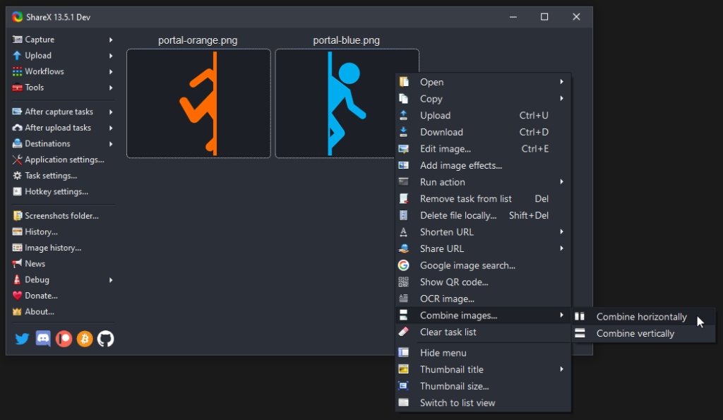This screenshot has height=420, width=723.
Task: Expand the Capture submenu arrow
Action: coord(111,40)
